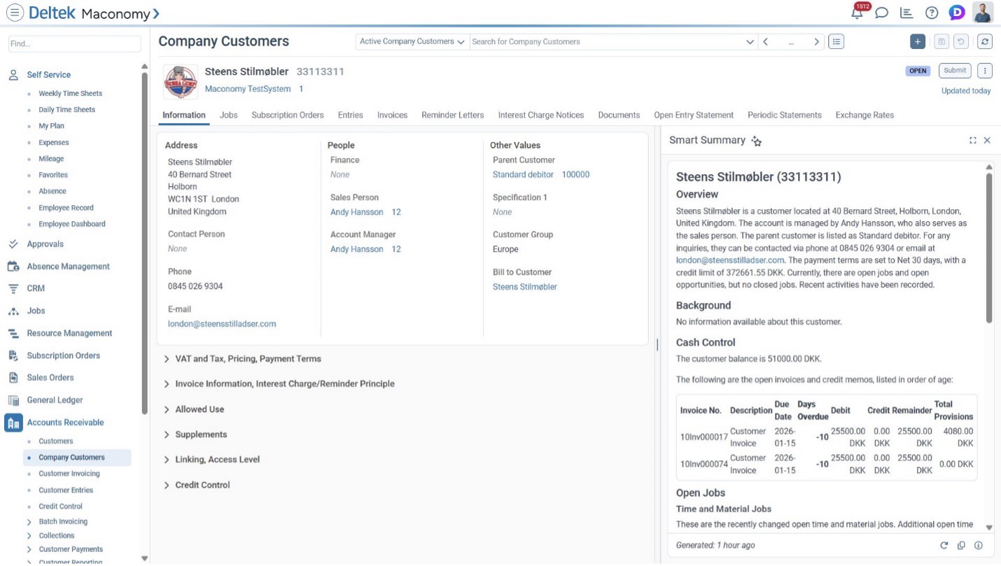Open the chat messages icon
This screenshot has height=566, width=1001.
click(x=882, y=13)
